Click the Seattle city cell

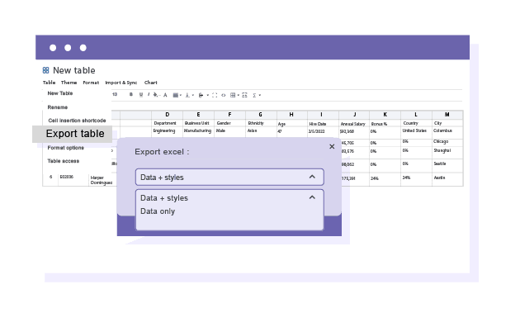(447, 165)
